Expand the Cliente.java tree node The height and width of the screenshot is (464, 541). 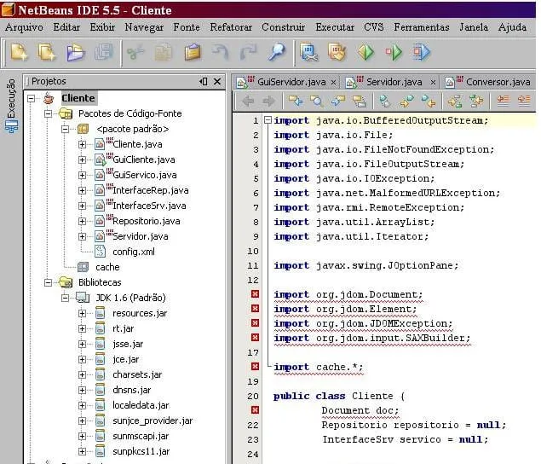[83, 144]
